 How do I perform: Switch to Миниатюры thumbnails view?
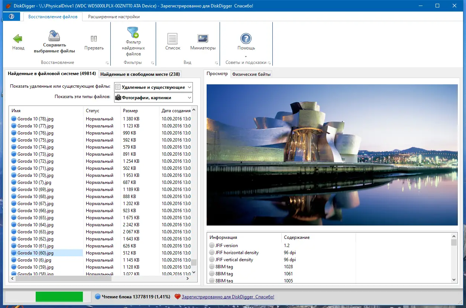tap(203, 39)
